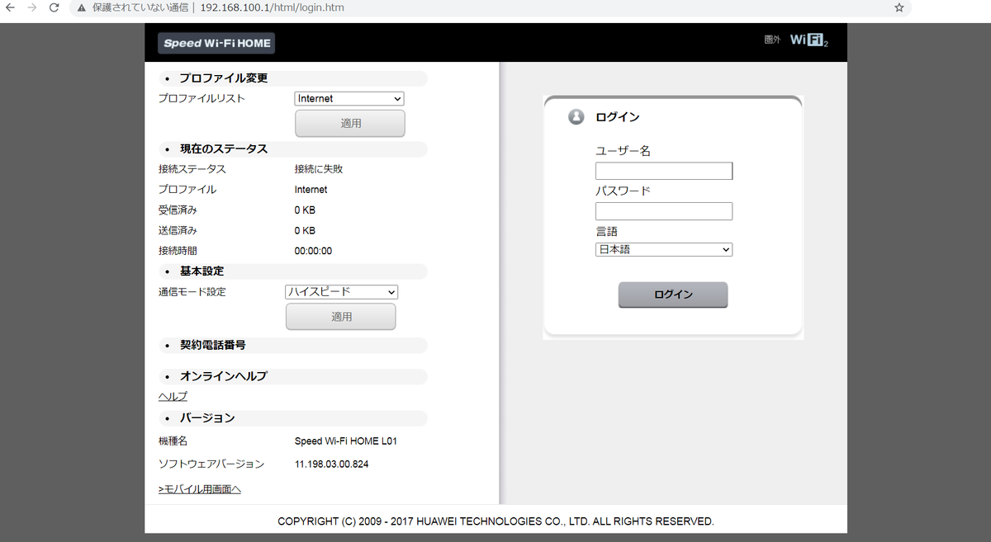Screen dimensions: 991x542
Task: Open the 通信モード設定 ハイスピード dropdown
Action: click(341, 292)
